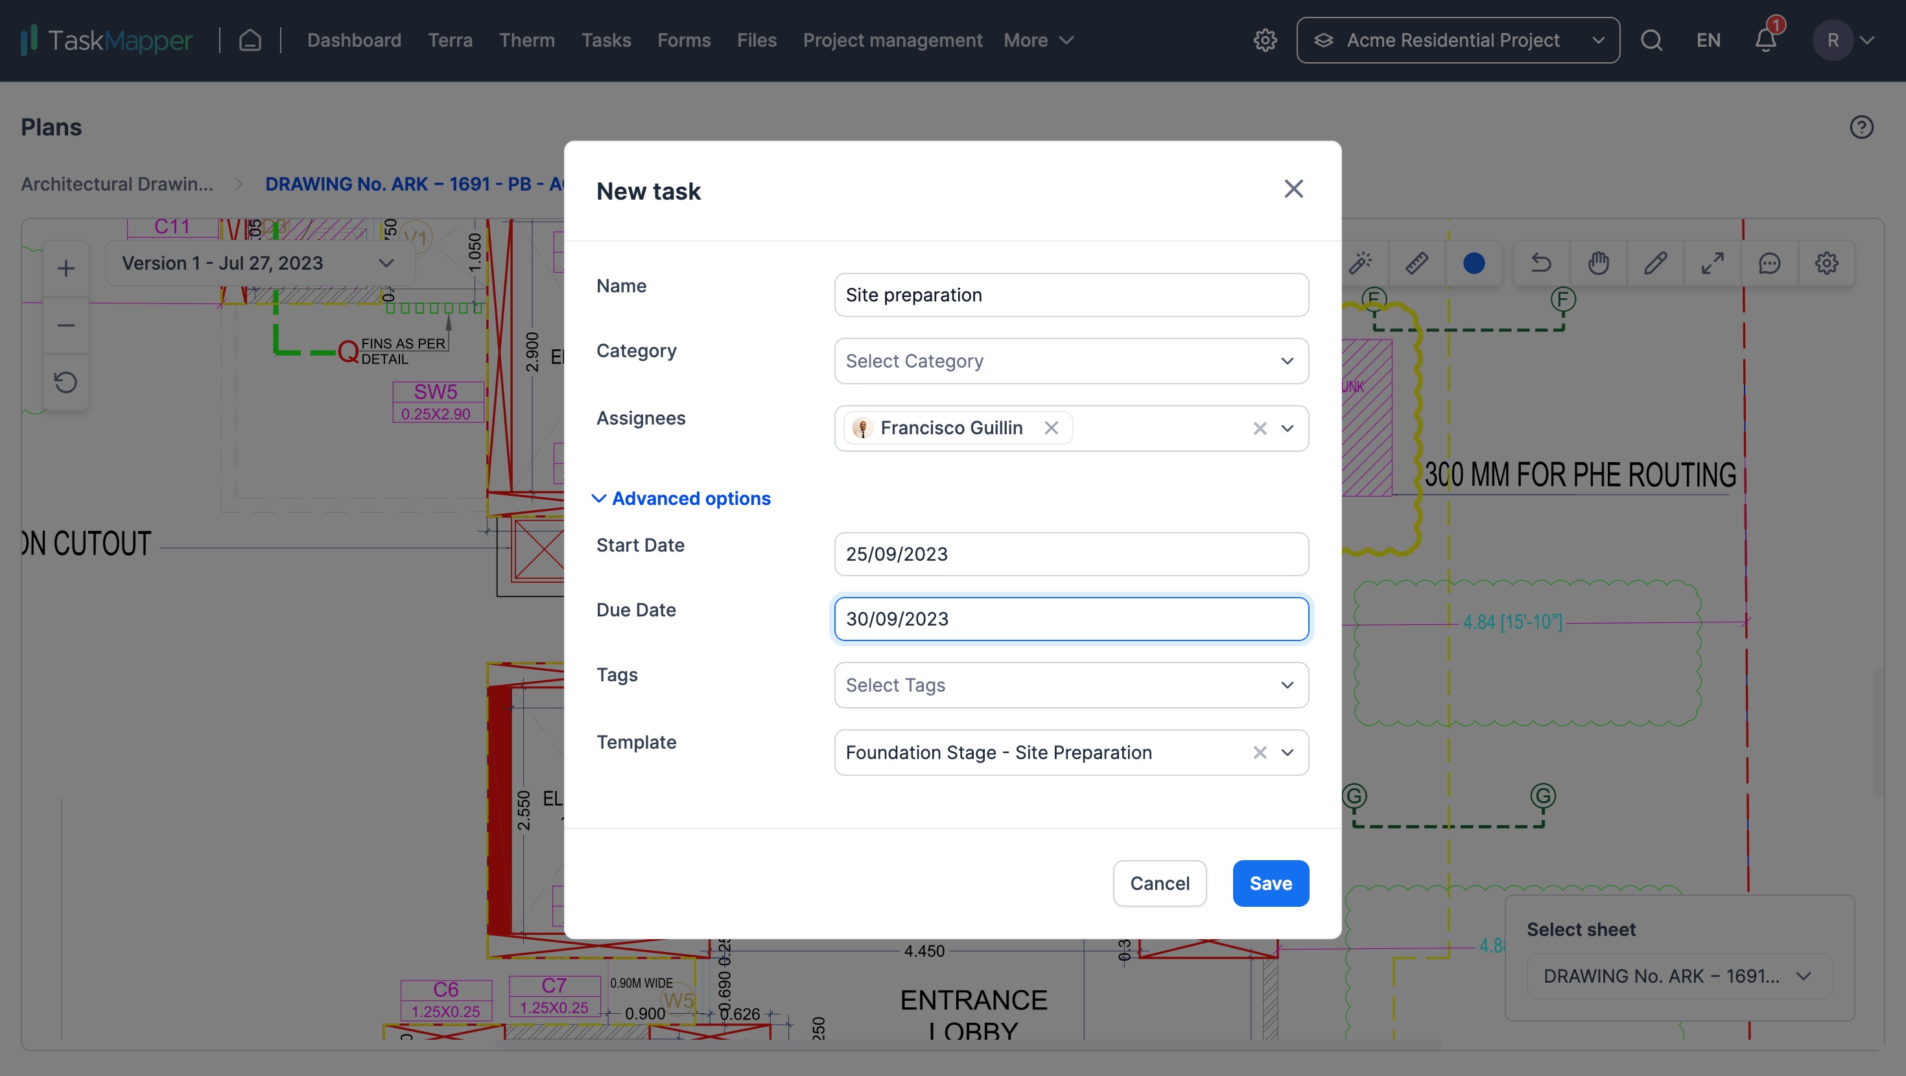1906x1076 pixels.
Task: Open the Terra menu item
Action: [x=450, y=40]
